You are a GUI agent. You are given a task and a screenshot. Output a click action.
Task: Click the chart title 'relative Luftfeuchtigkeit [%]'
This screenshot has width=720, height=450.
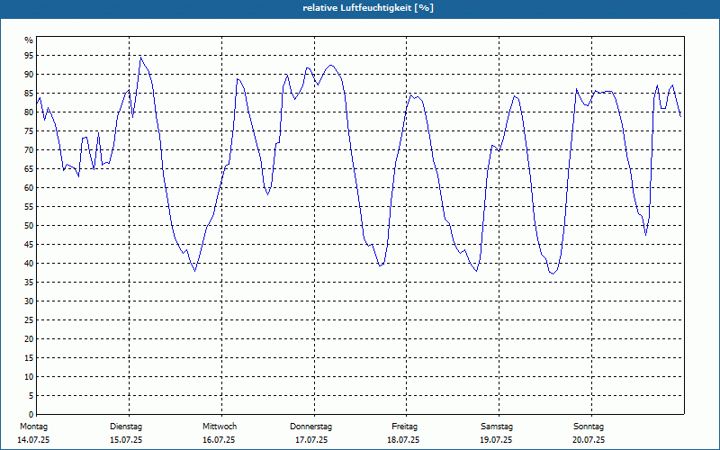coord(368,8)
